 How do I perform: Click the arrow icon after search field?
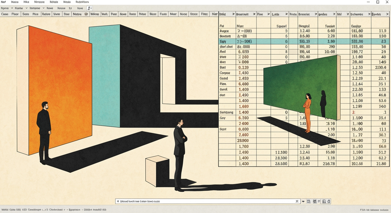coord(303,201)
